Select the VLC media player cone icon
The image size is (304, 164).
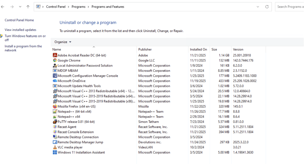55,147
